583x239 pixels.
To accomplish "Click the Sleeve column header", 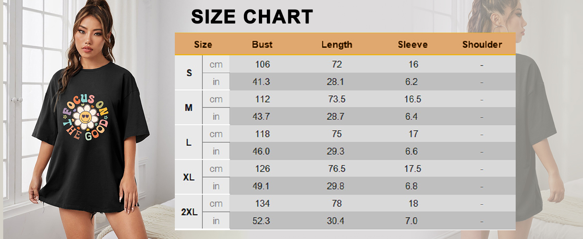I will click(x=413, y=45).
